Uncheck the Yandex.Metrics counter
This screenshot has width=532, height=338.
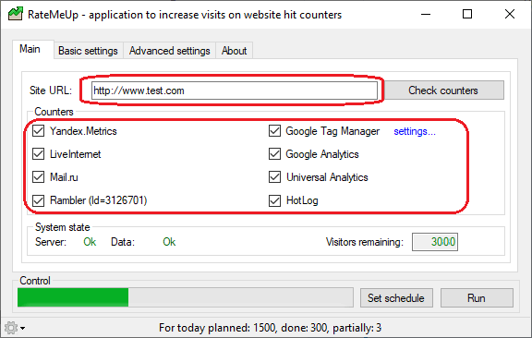(39, 131)
